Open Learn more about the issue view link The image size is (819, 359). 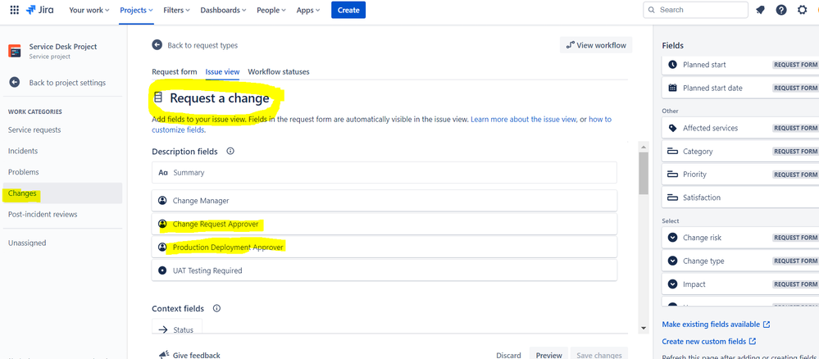coord(523,119)
